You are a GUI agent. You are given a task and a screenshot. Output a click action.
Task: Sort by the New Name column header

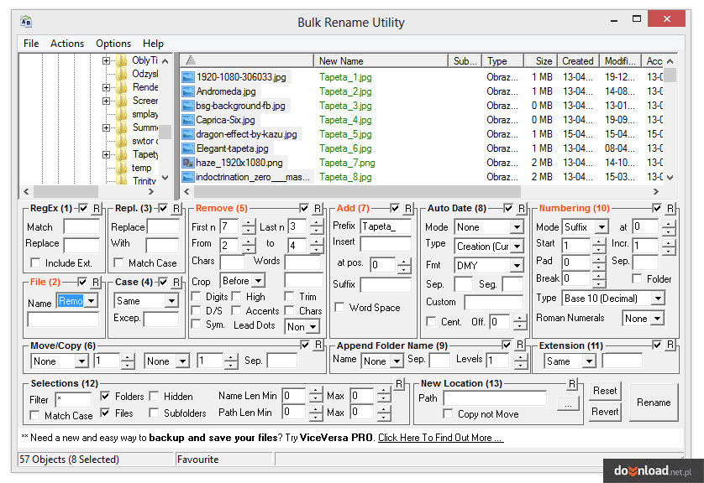[381, 60]
